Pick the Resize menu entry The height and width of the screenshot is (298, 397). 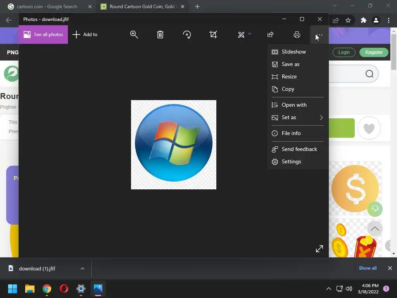[298, 76]
